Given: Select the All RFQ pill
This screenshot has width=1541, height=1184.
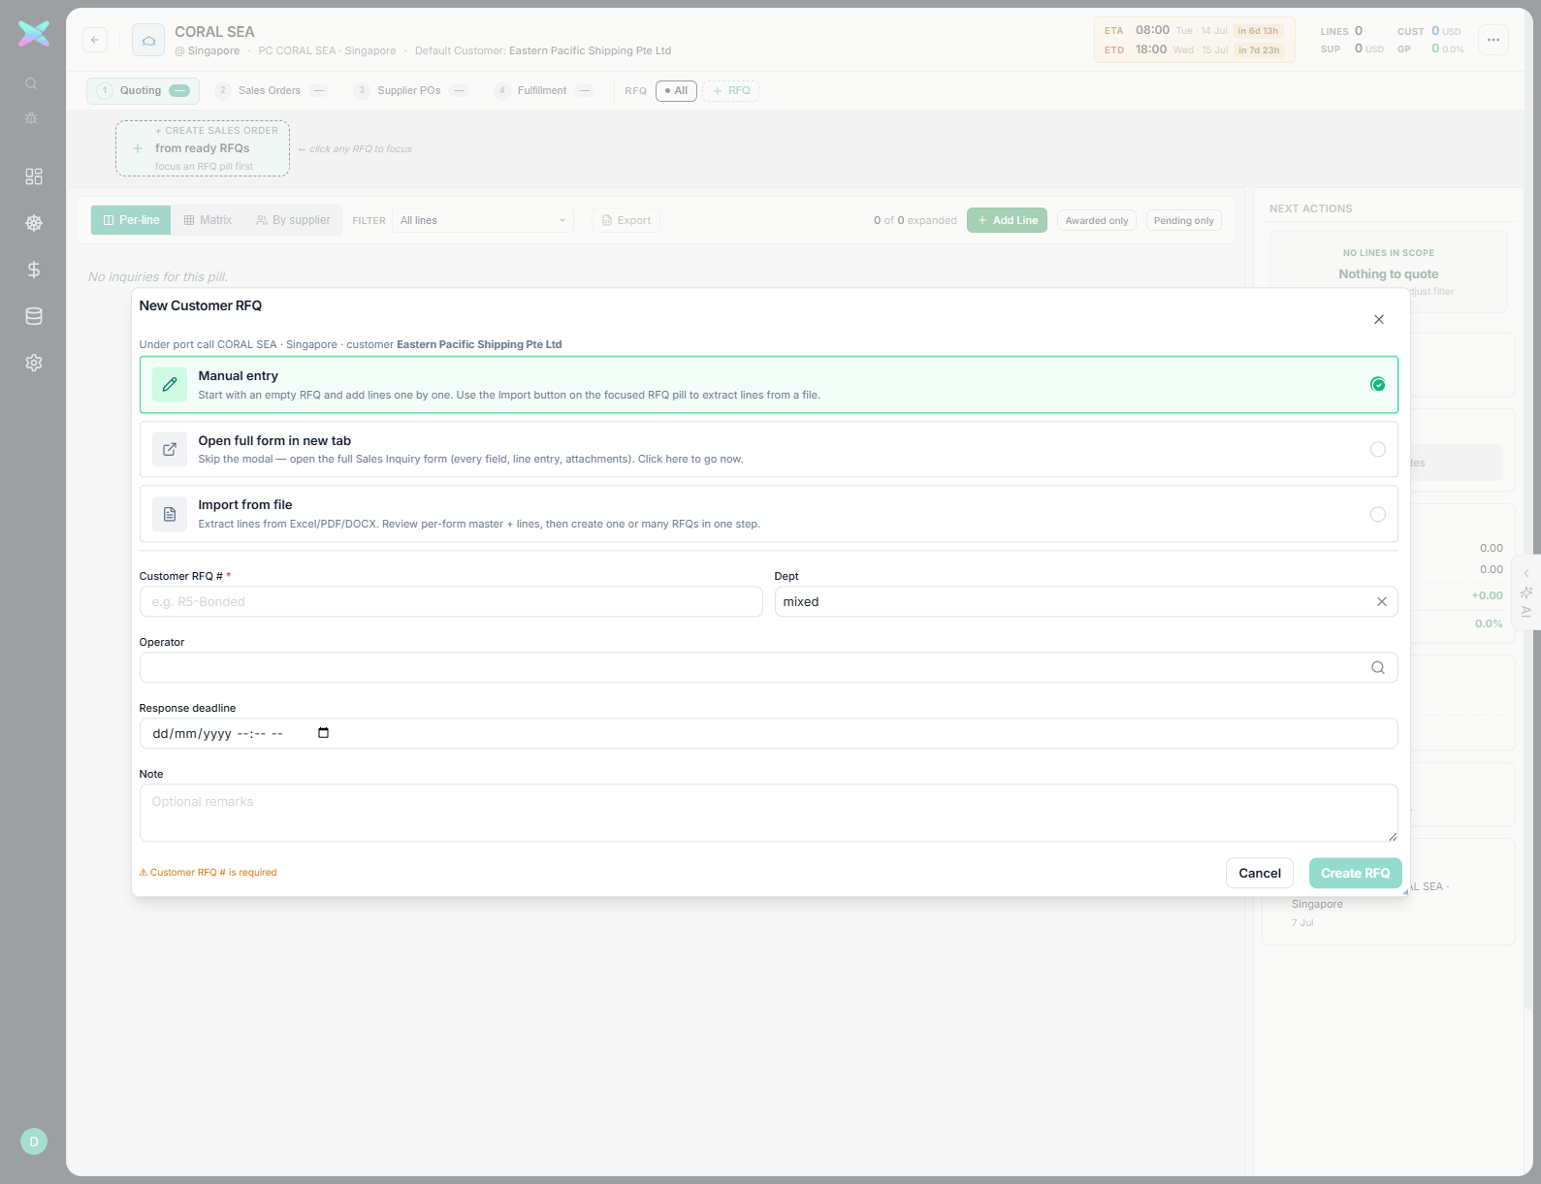Looking at the screenshot, I should click(676, 91).
